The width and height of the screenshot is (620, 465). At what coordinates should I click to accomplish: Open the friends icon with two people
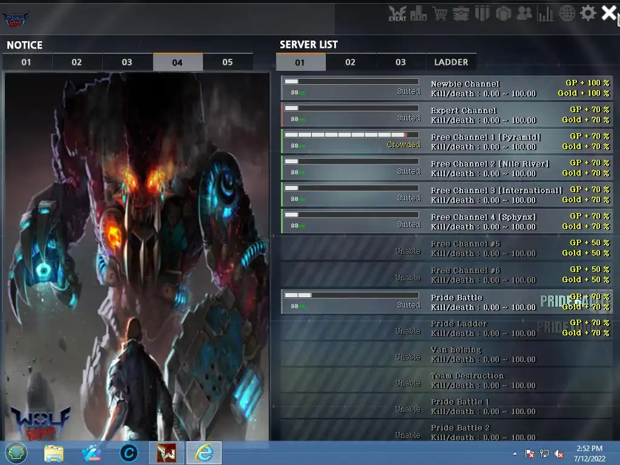524,13
